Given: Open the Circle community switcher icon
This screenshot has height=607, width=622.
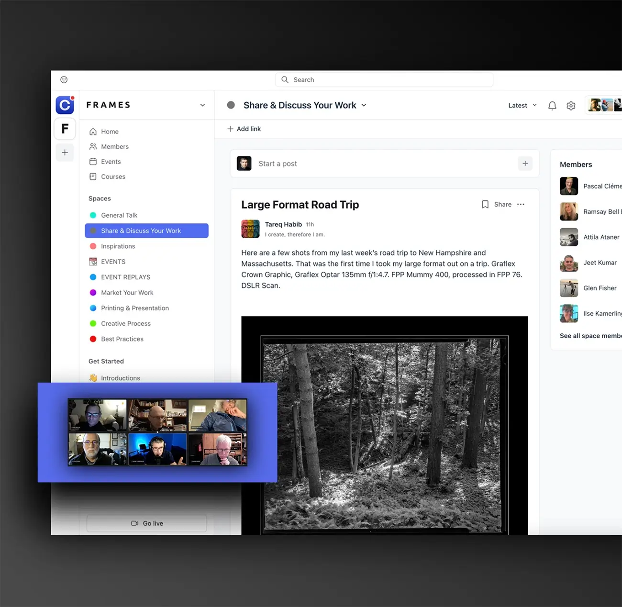Looking at the screenshot, I should pyautogui.click(x=65, y=105).
